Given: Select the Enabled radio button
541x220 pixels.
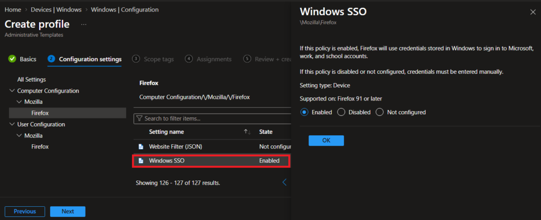Looking at the screenshot, I should tap(304, 112).
